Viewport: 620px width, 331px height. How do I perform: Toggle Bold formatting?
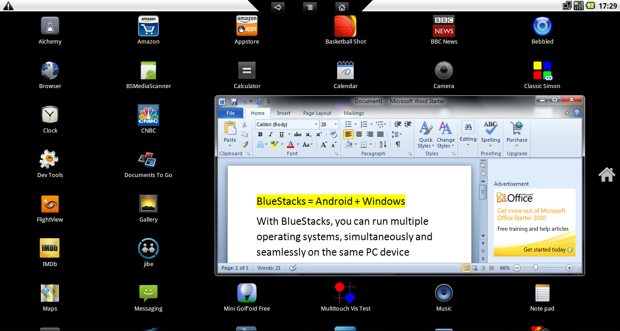260,134
